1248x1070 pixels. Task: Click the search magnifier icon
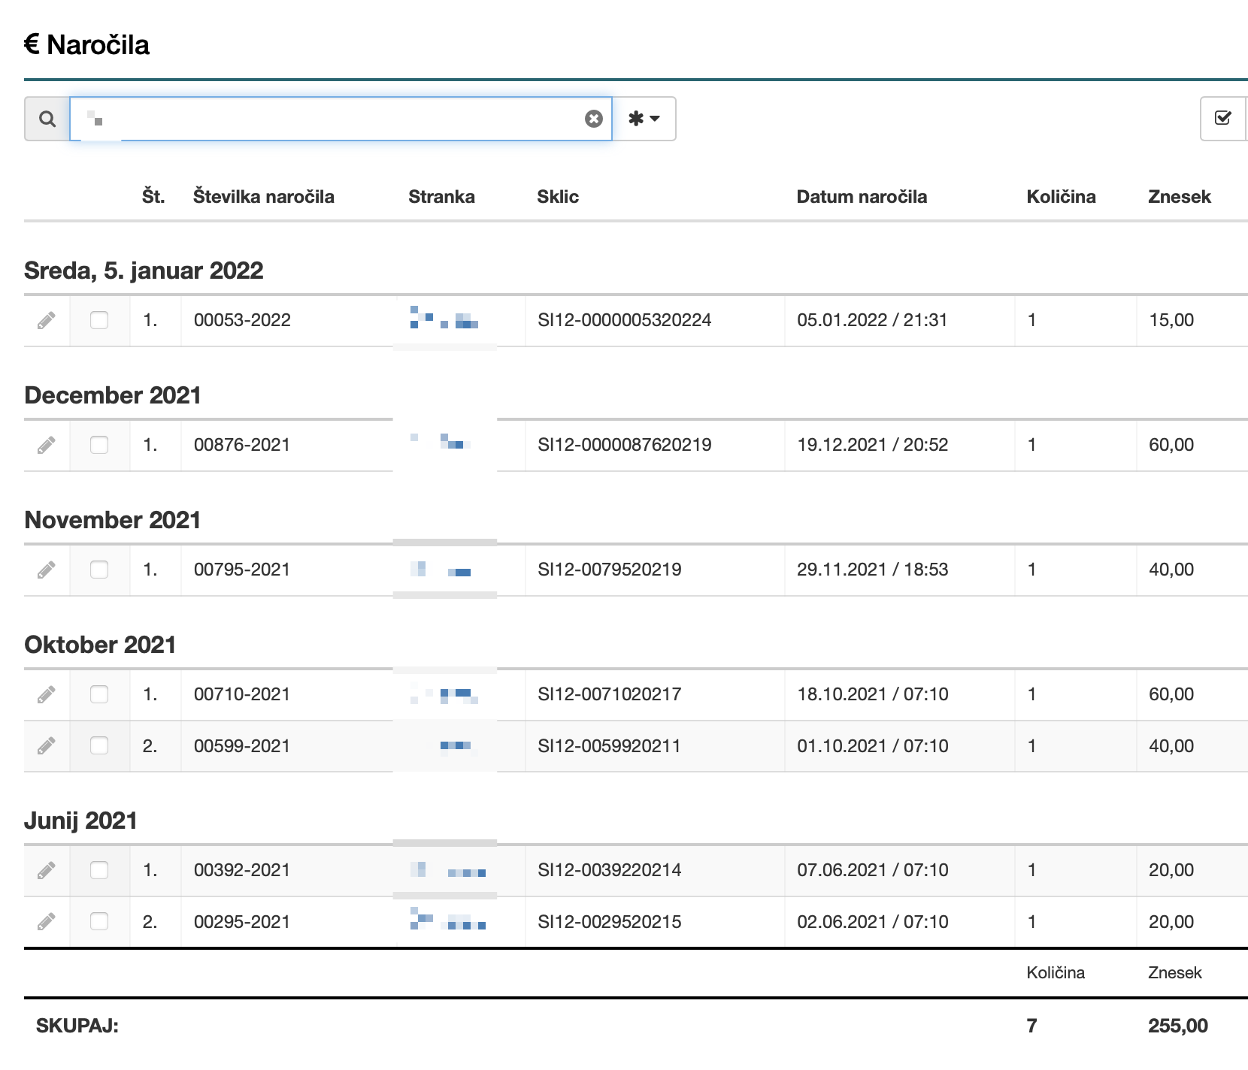click(x=47, y=119)
